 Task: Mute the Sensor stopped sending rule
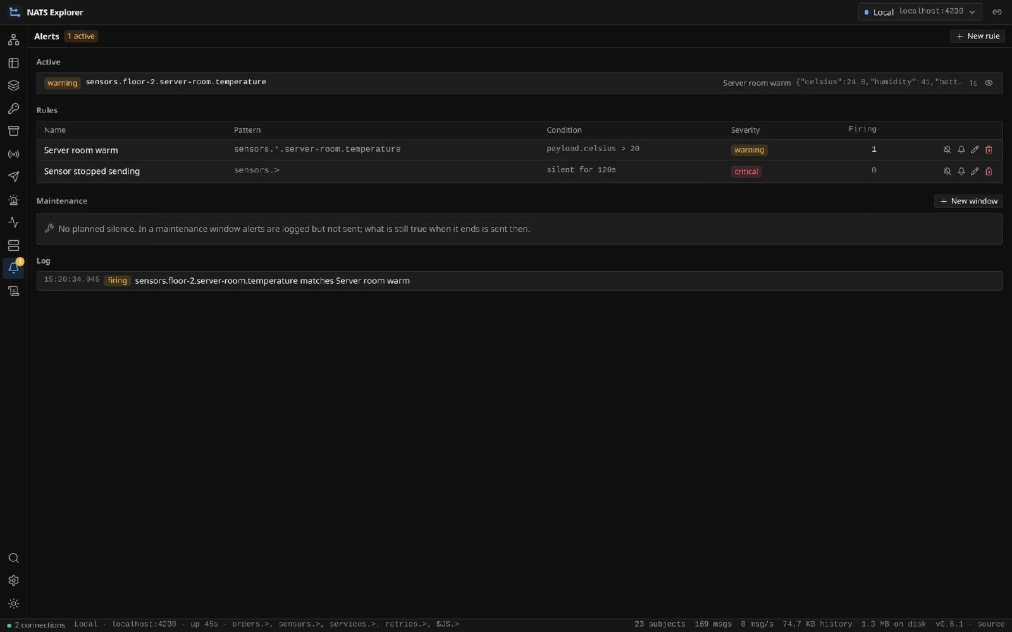point(947,171)
